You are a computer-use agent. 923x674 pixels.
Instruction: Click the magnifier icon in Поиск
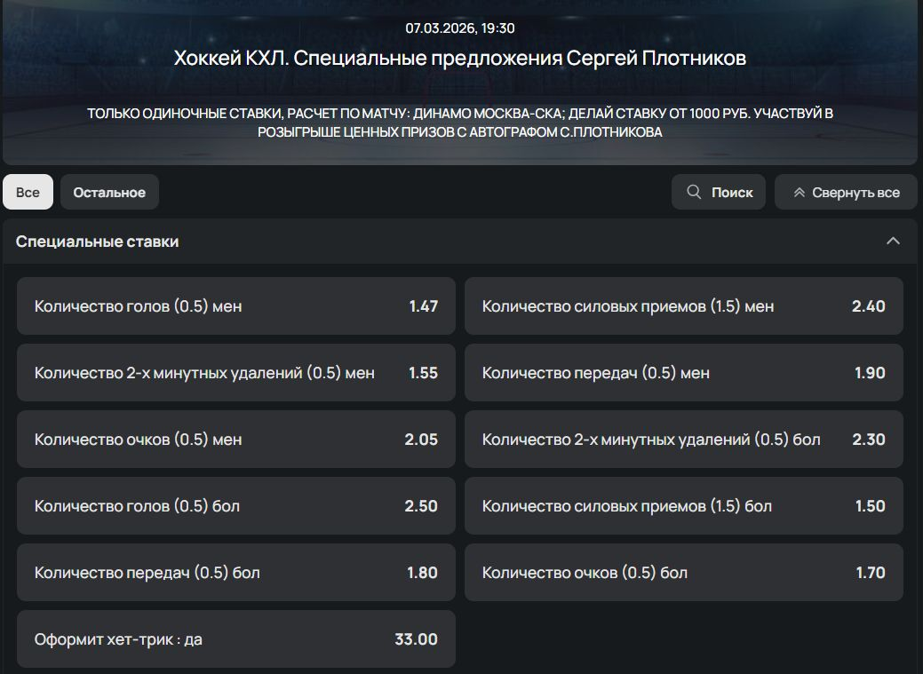[x=694, y=192]
